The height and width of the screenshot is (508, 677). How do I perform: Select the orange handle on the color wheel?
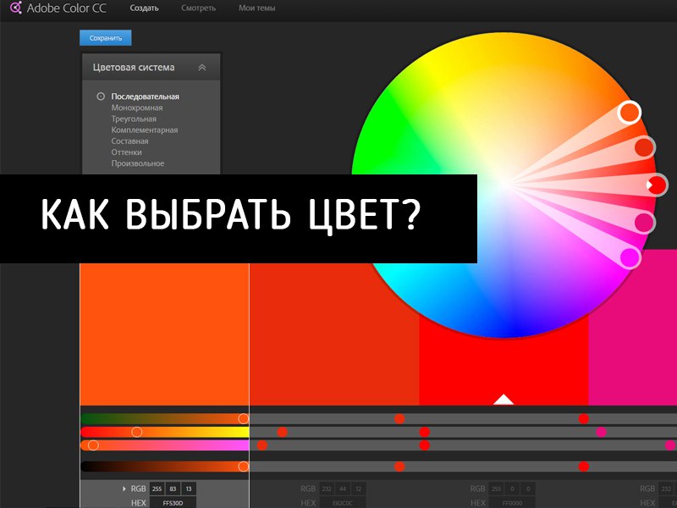tap(629, 112)
